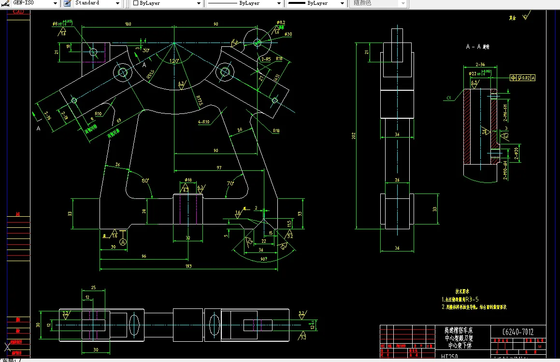Select the HT250 material text in title block

point(449,356)
